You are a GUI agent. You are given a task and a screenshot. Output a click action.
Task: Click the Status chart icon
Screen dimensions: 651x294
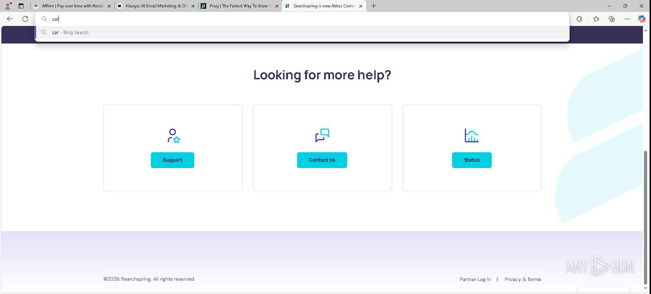(472, 135)
